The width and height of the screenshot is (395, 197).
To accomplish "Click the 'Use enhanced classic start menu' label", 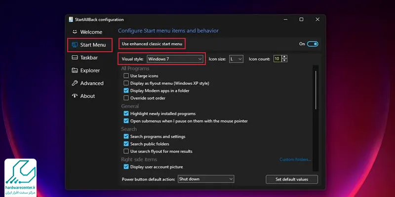I will [x=152, y=44].
